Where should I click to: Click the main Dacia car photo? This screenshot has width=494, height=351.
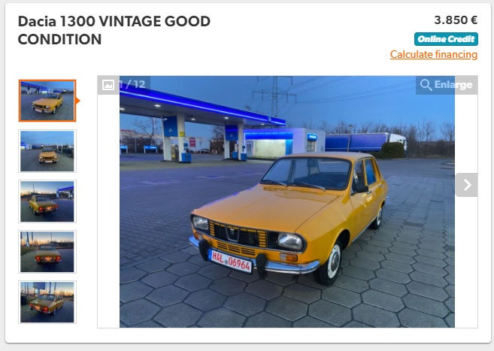[x=287, y=201]
